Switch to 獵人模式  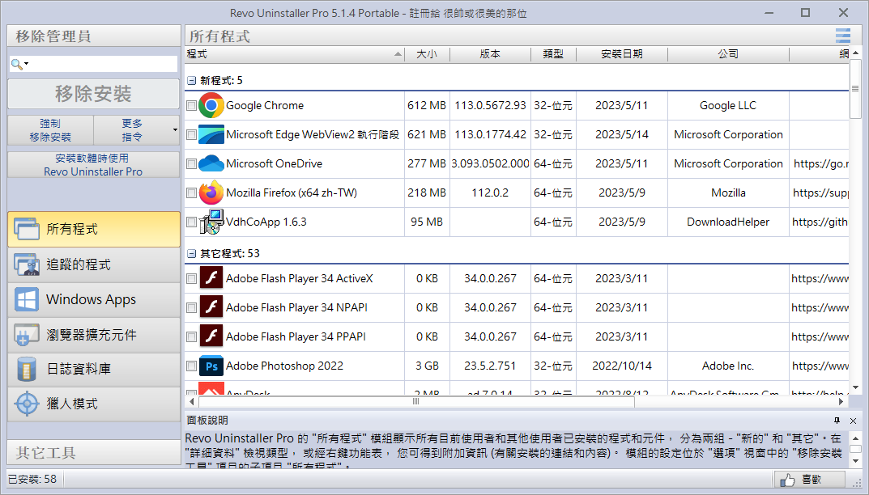pyautogui.click(x=94, y=404)
